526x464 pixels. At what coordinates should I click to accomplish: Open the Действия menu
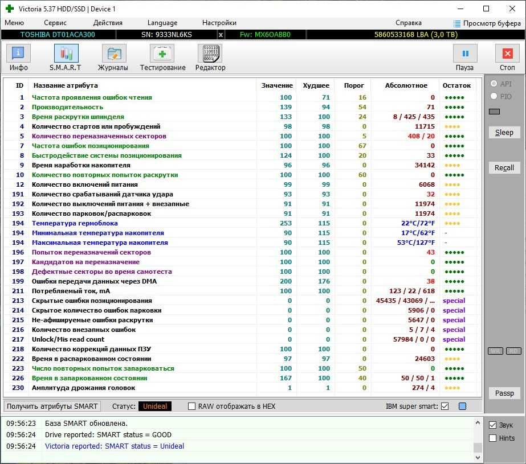108,23
